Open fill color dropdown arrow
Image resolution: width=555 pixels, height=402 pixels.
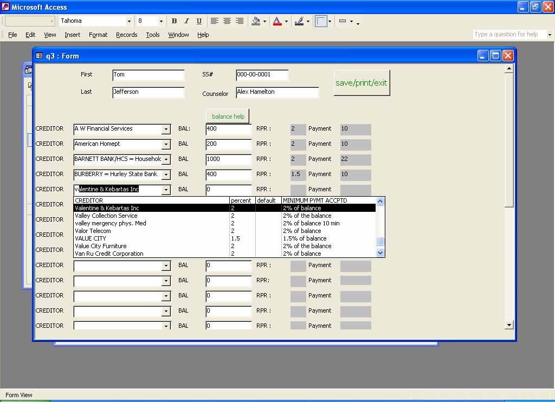(x=264, y=21)
